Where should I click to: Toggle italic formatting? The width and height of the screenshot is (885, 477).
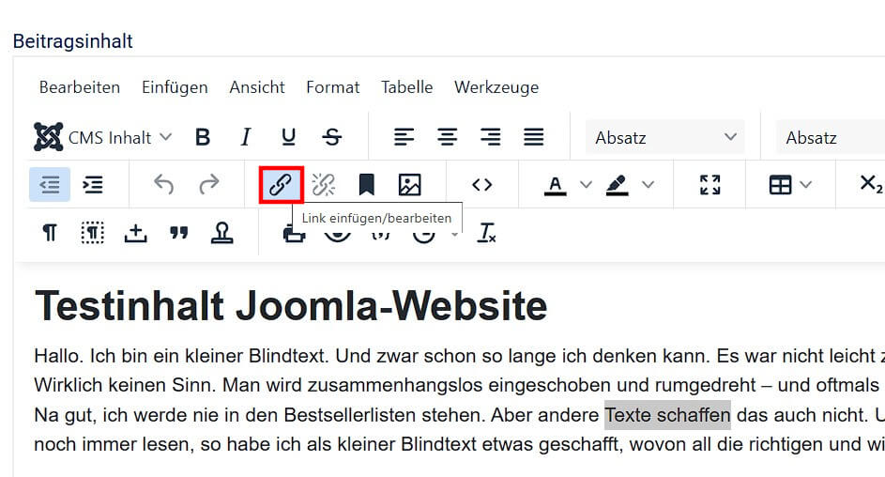point(246,137)
